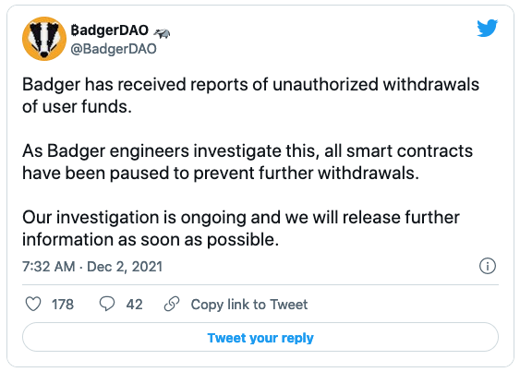The width and height of the screenshot is (520, 372).
Task: Click the Dec 2, 2021 date
Action: [125, 267]
